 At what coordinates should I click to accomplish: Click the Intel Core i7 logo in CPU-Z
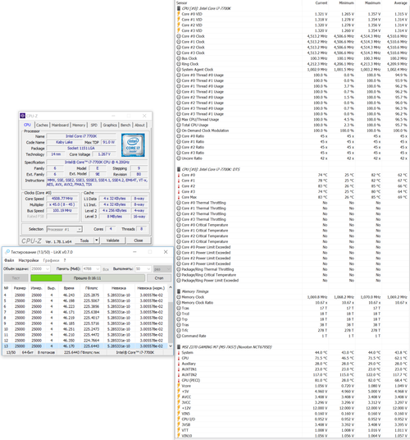133,145
